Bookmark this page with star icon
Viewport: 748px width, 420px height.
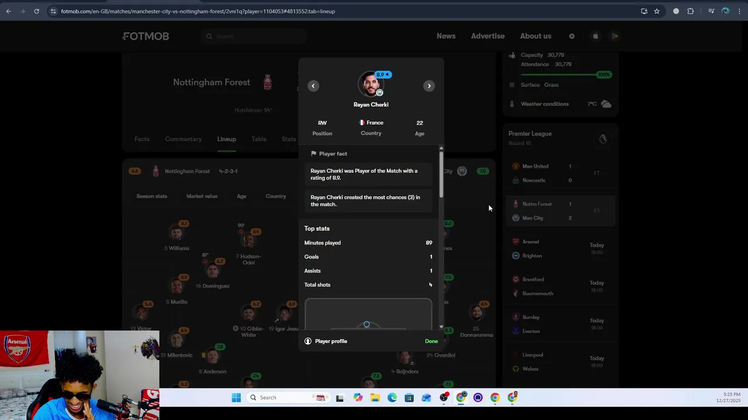pyautogui.click(x=657, y=11)
